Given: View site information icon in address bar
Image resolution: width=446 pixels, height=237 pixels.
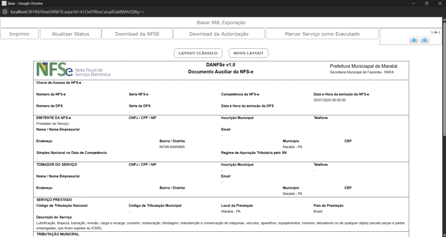Looking at the screenshot, I should click(5, 11).
